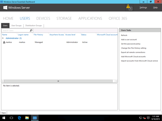Collapse the Administrator group
The height and width of the screenshot is (121, 162).
(3, 38)
